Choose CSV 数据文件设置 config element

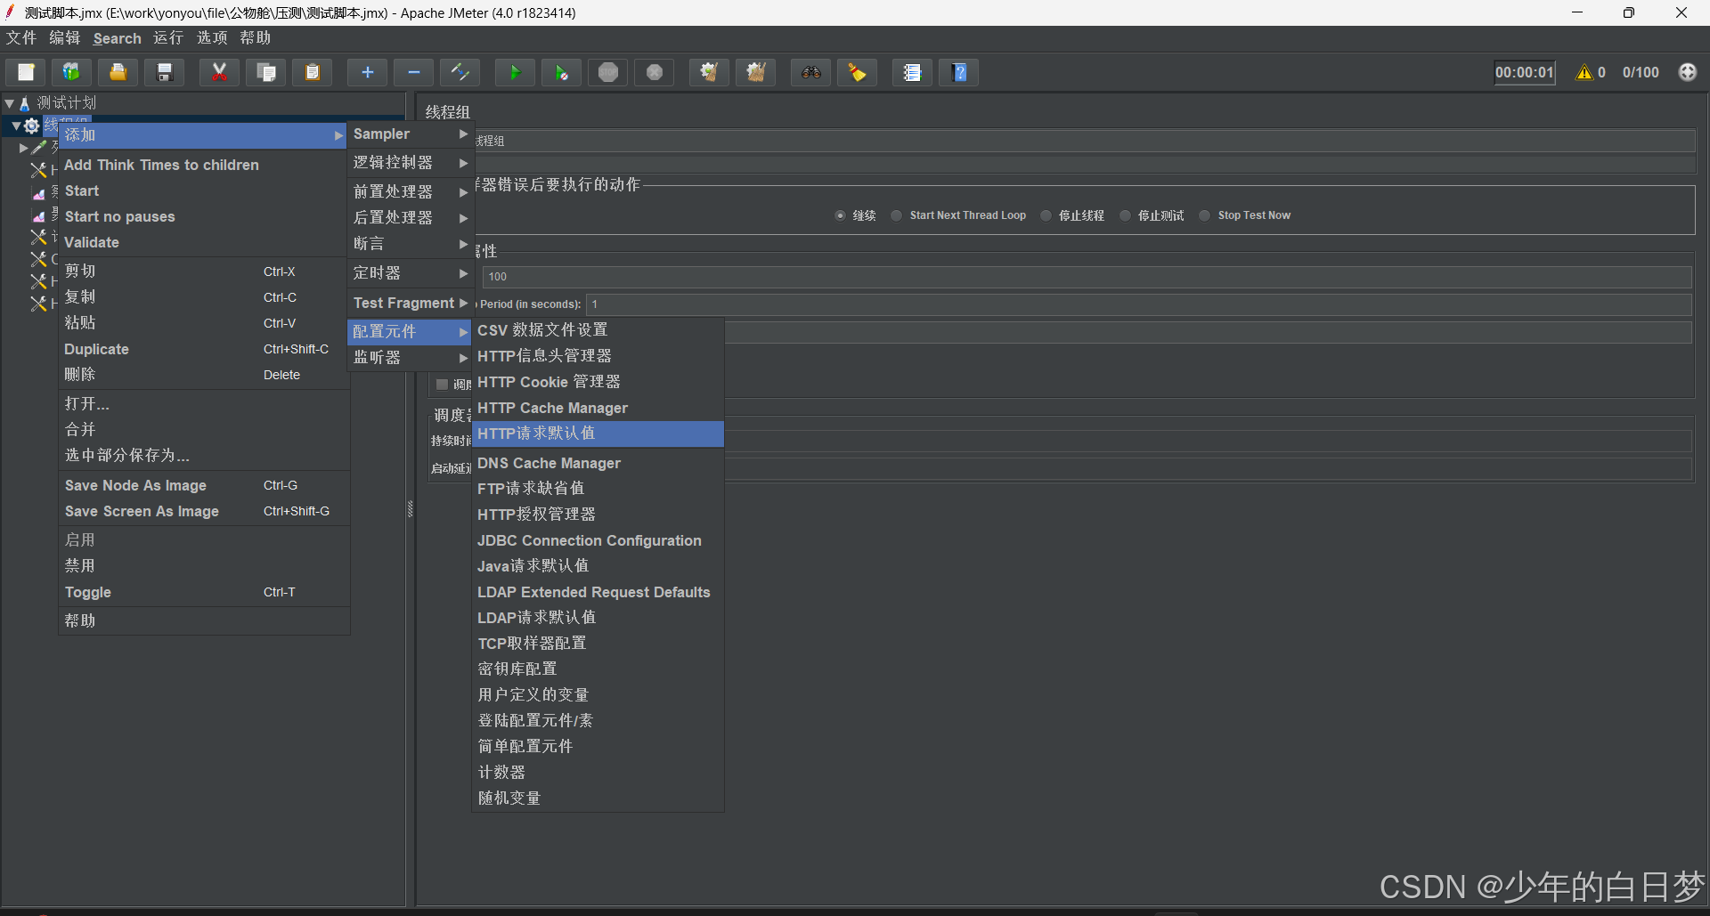coord(598,330)
